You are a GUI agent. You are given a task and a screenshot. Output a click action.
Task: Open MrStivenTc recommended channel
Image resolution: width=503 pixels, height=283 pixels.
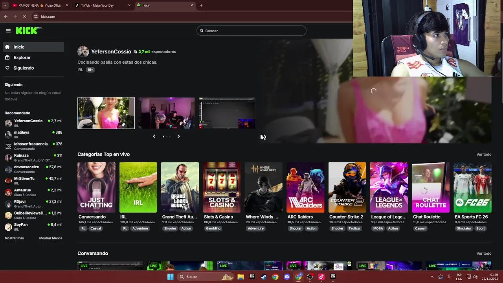(33, 181)
